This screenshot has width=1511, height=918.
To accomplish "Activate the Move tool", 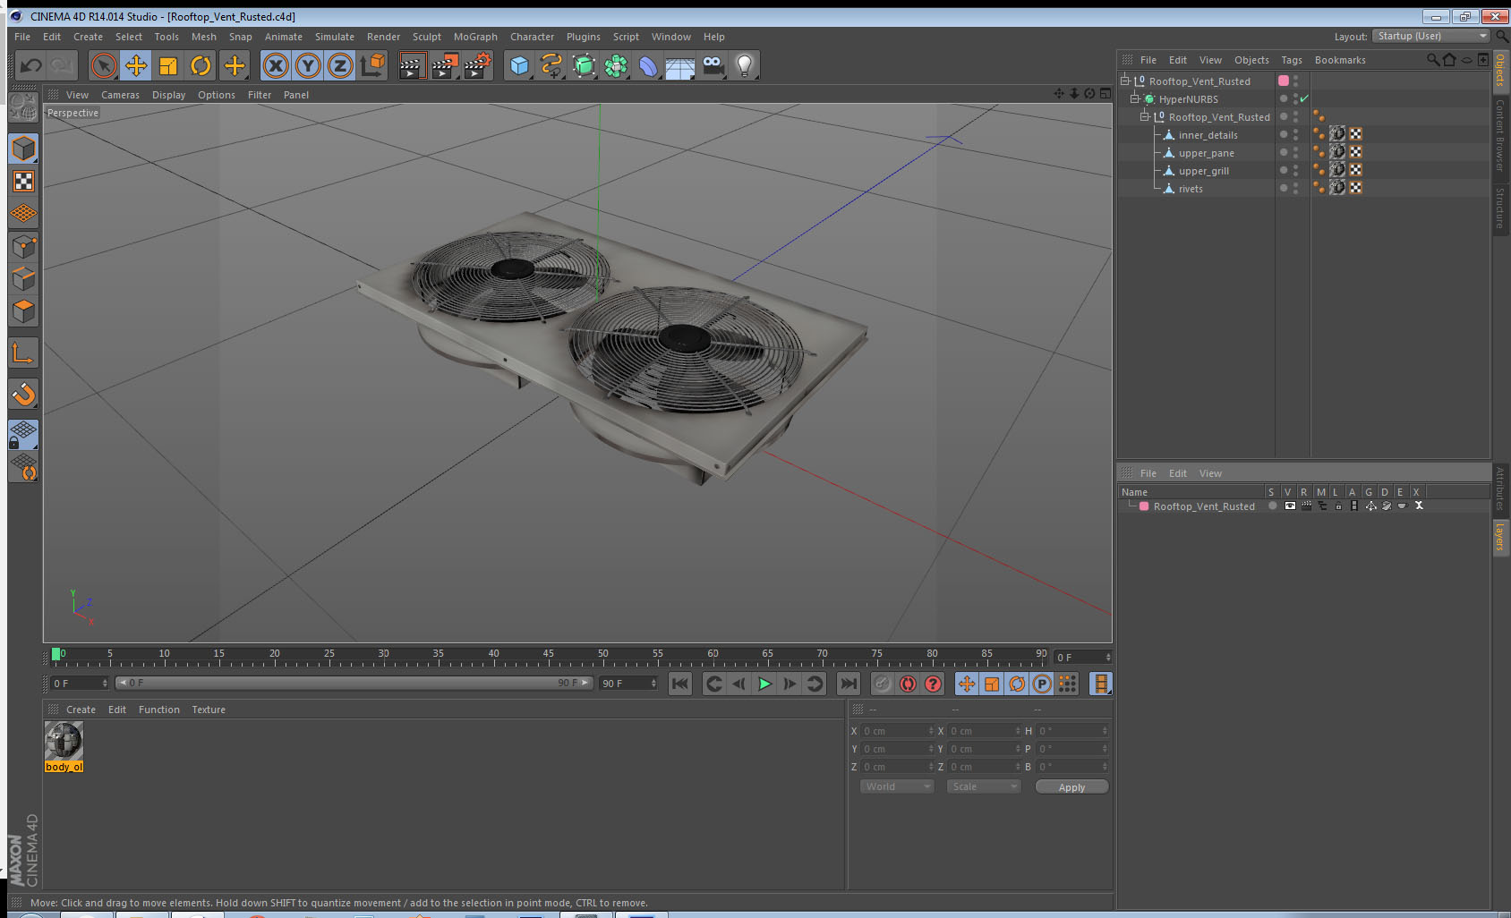I will [x=136, y=65].
